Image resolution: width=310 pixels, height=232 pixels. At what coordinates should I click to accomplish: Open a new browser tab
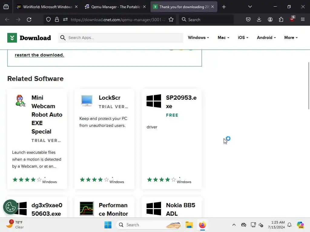click(x=224, y=7)
